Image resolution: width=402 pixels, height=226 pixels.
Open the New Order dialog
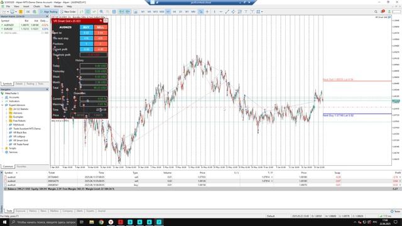tap(68, 12)
